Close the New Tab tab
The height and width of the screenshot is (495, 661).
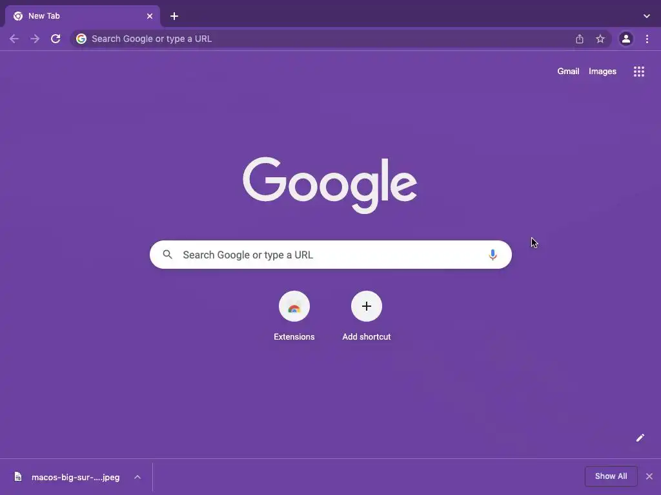pyautogui.click(x=150, y=16)
